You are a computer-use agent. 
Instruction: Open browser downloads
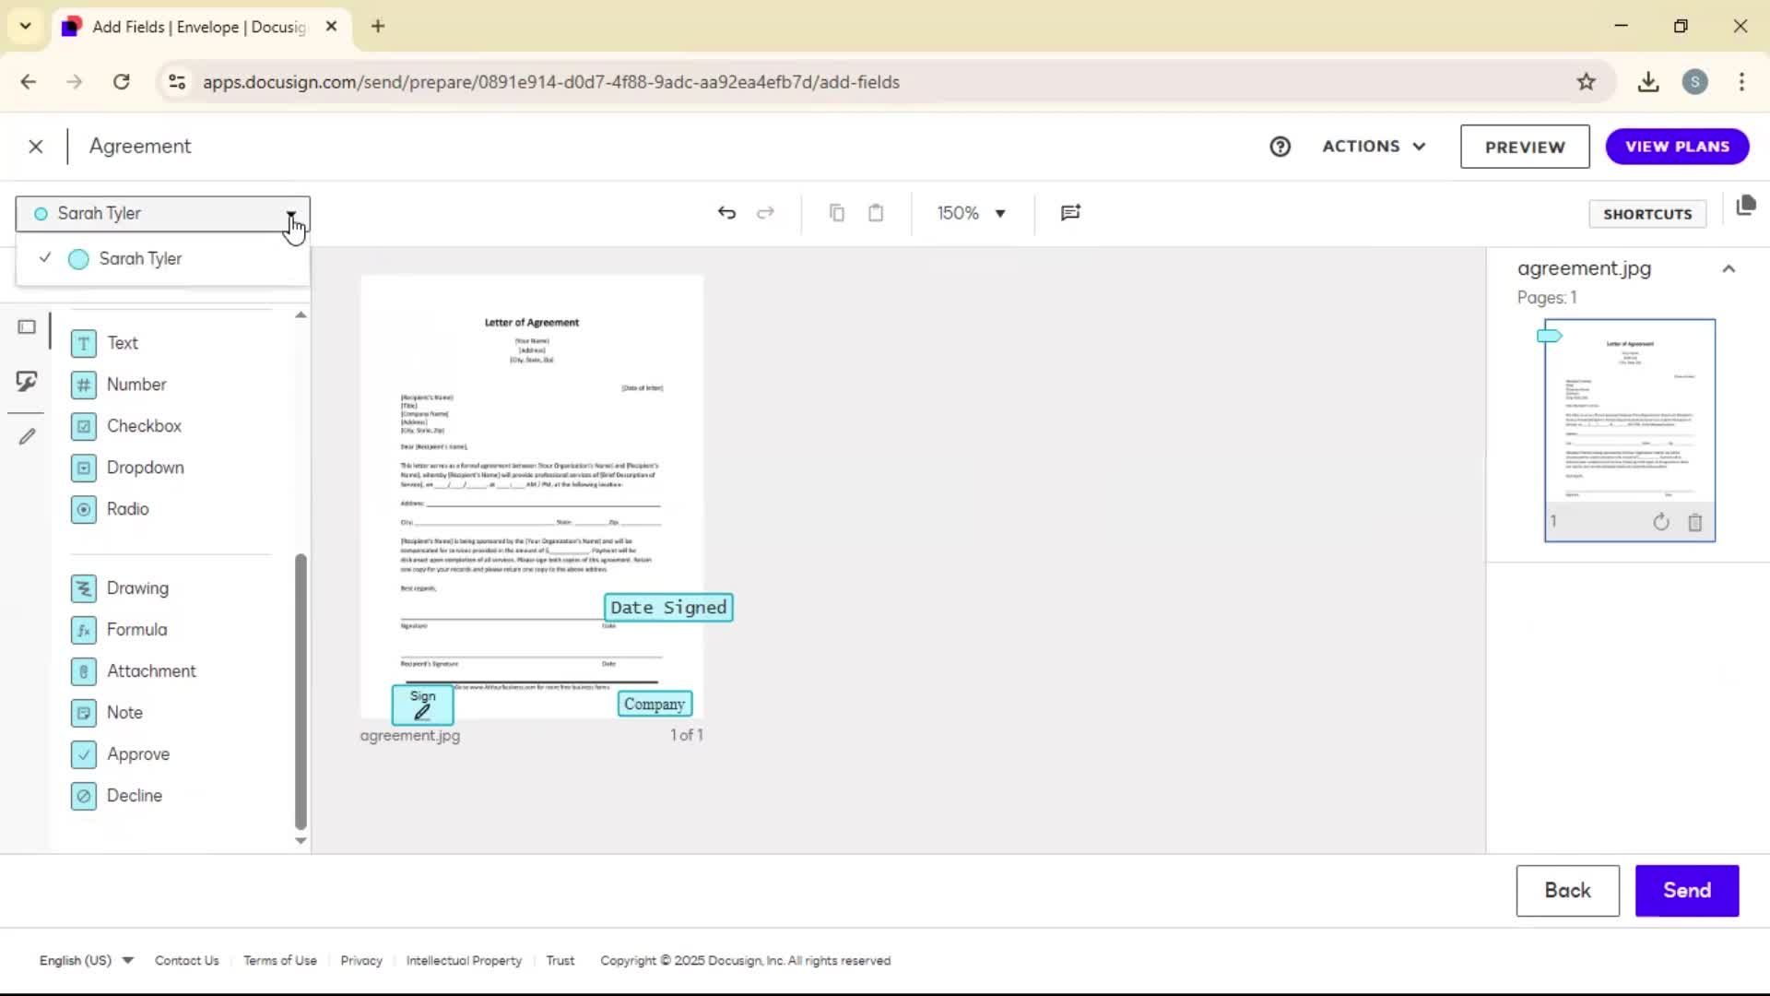tap(1648, 82)
